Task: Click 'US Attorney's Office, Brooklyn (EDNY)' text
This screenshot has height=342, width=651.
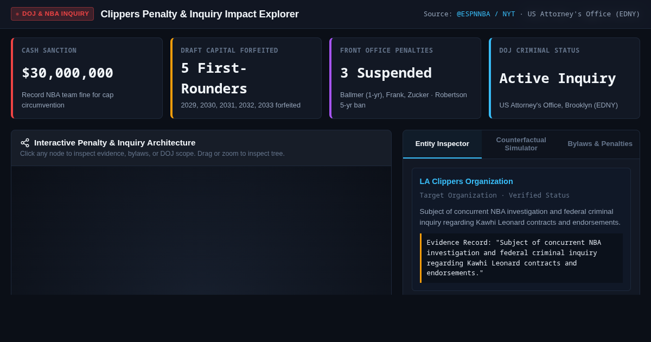Action: click(x=558, y=105)
